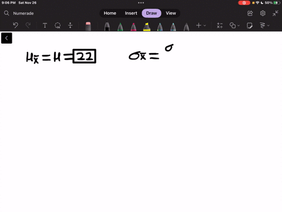Select the green pen
Image resolution: width=282 pixels, height=212 pixels.
pos(120,26)
